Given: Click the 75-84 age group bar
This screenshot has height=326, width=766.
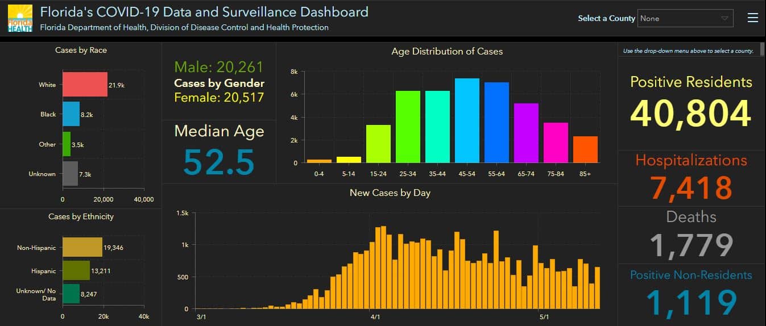Looking at the screenshot, I should tap(556, 143).
